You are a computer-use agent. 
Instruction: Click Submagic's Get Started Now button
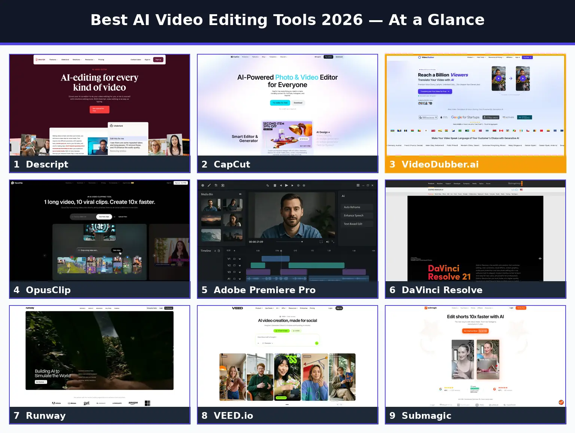475,331
